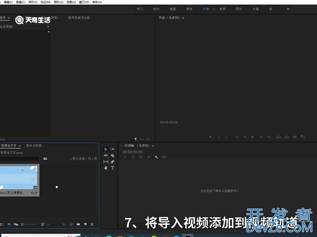Select the imported video clip thumbnail
This screenshot has width=317, height=237.
(x=19, y=177)
